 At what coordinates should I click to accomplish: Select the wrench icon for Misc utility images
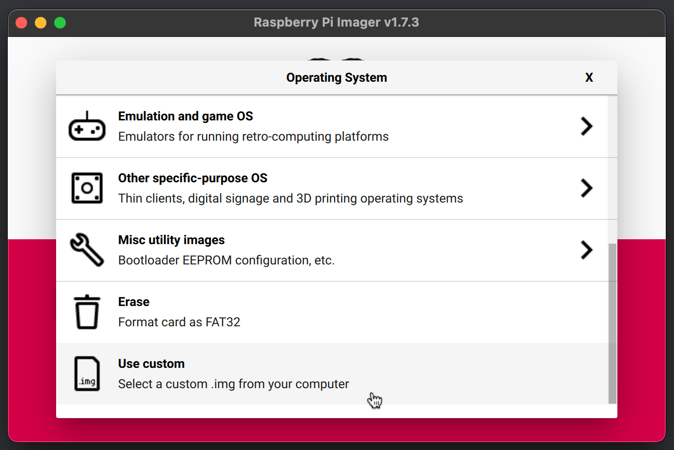point(87,250)
